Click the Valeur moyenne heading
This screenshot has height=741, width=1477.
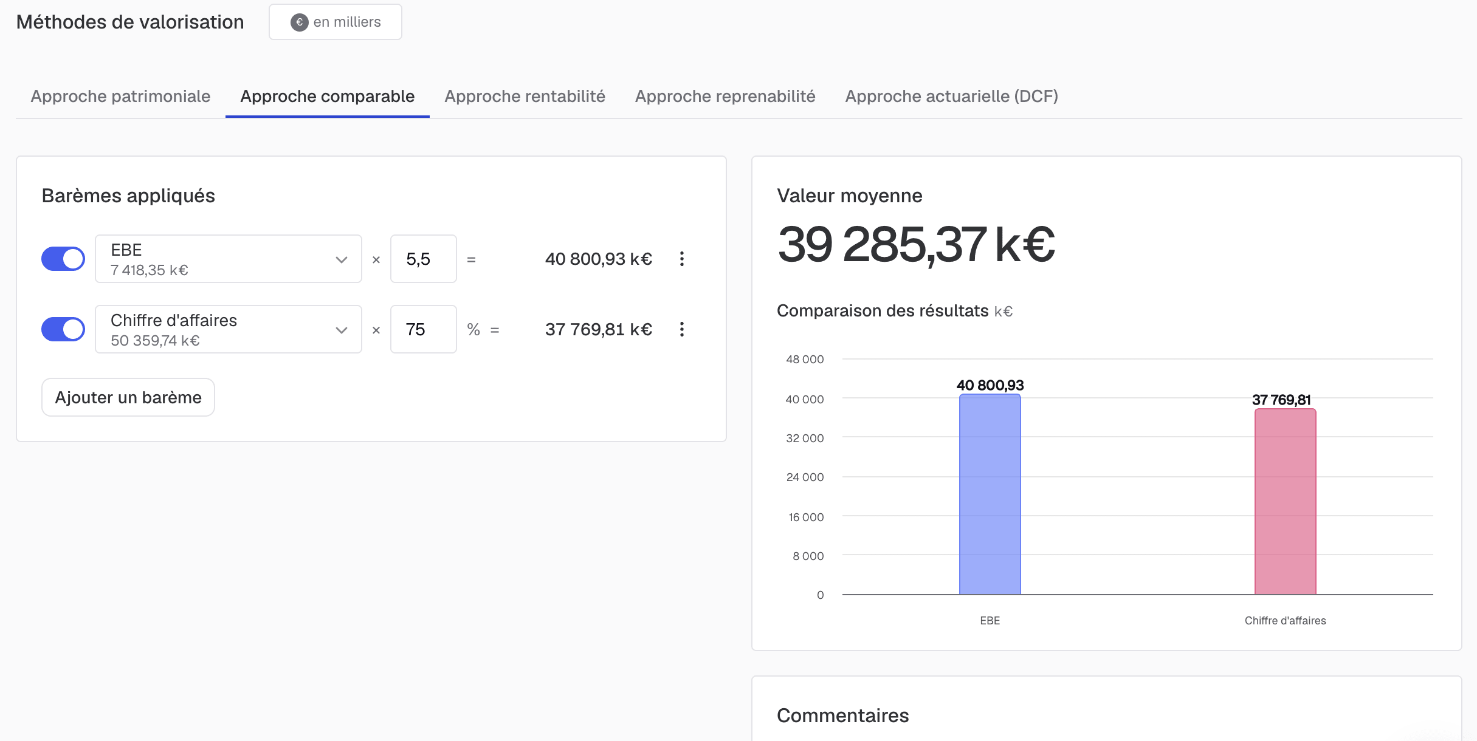pos(850,196)
